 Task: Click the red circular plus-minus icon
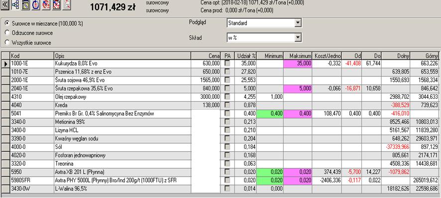[46, 5]
